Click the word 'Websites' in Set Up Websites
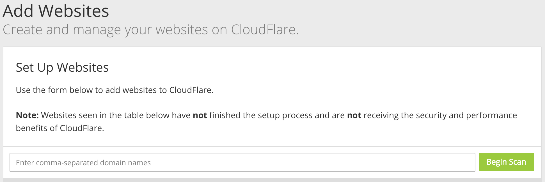The image size is (545, 182). click(x=83, y=67)
